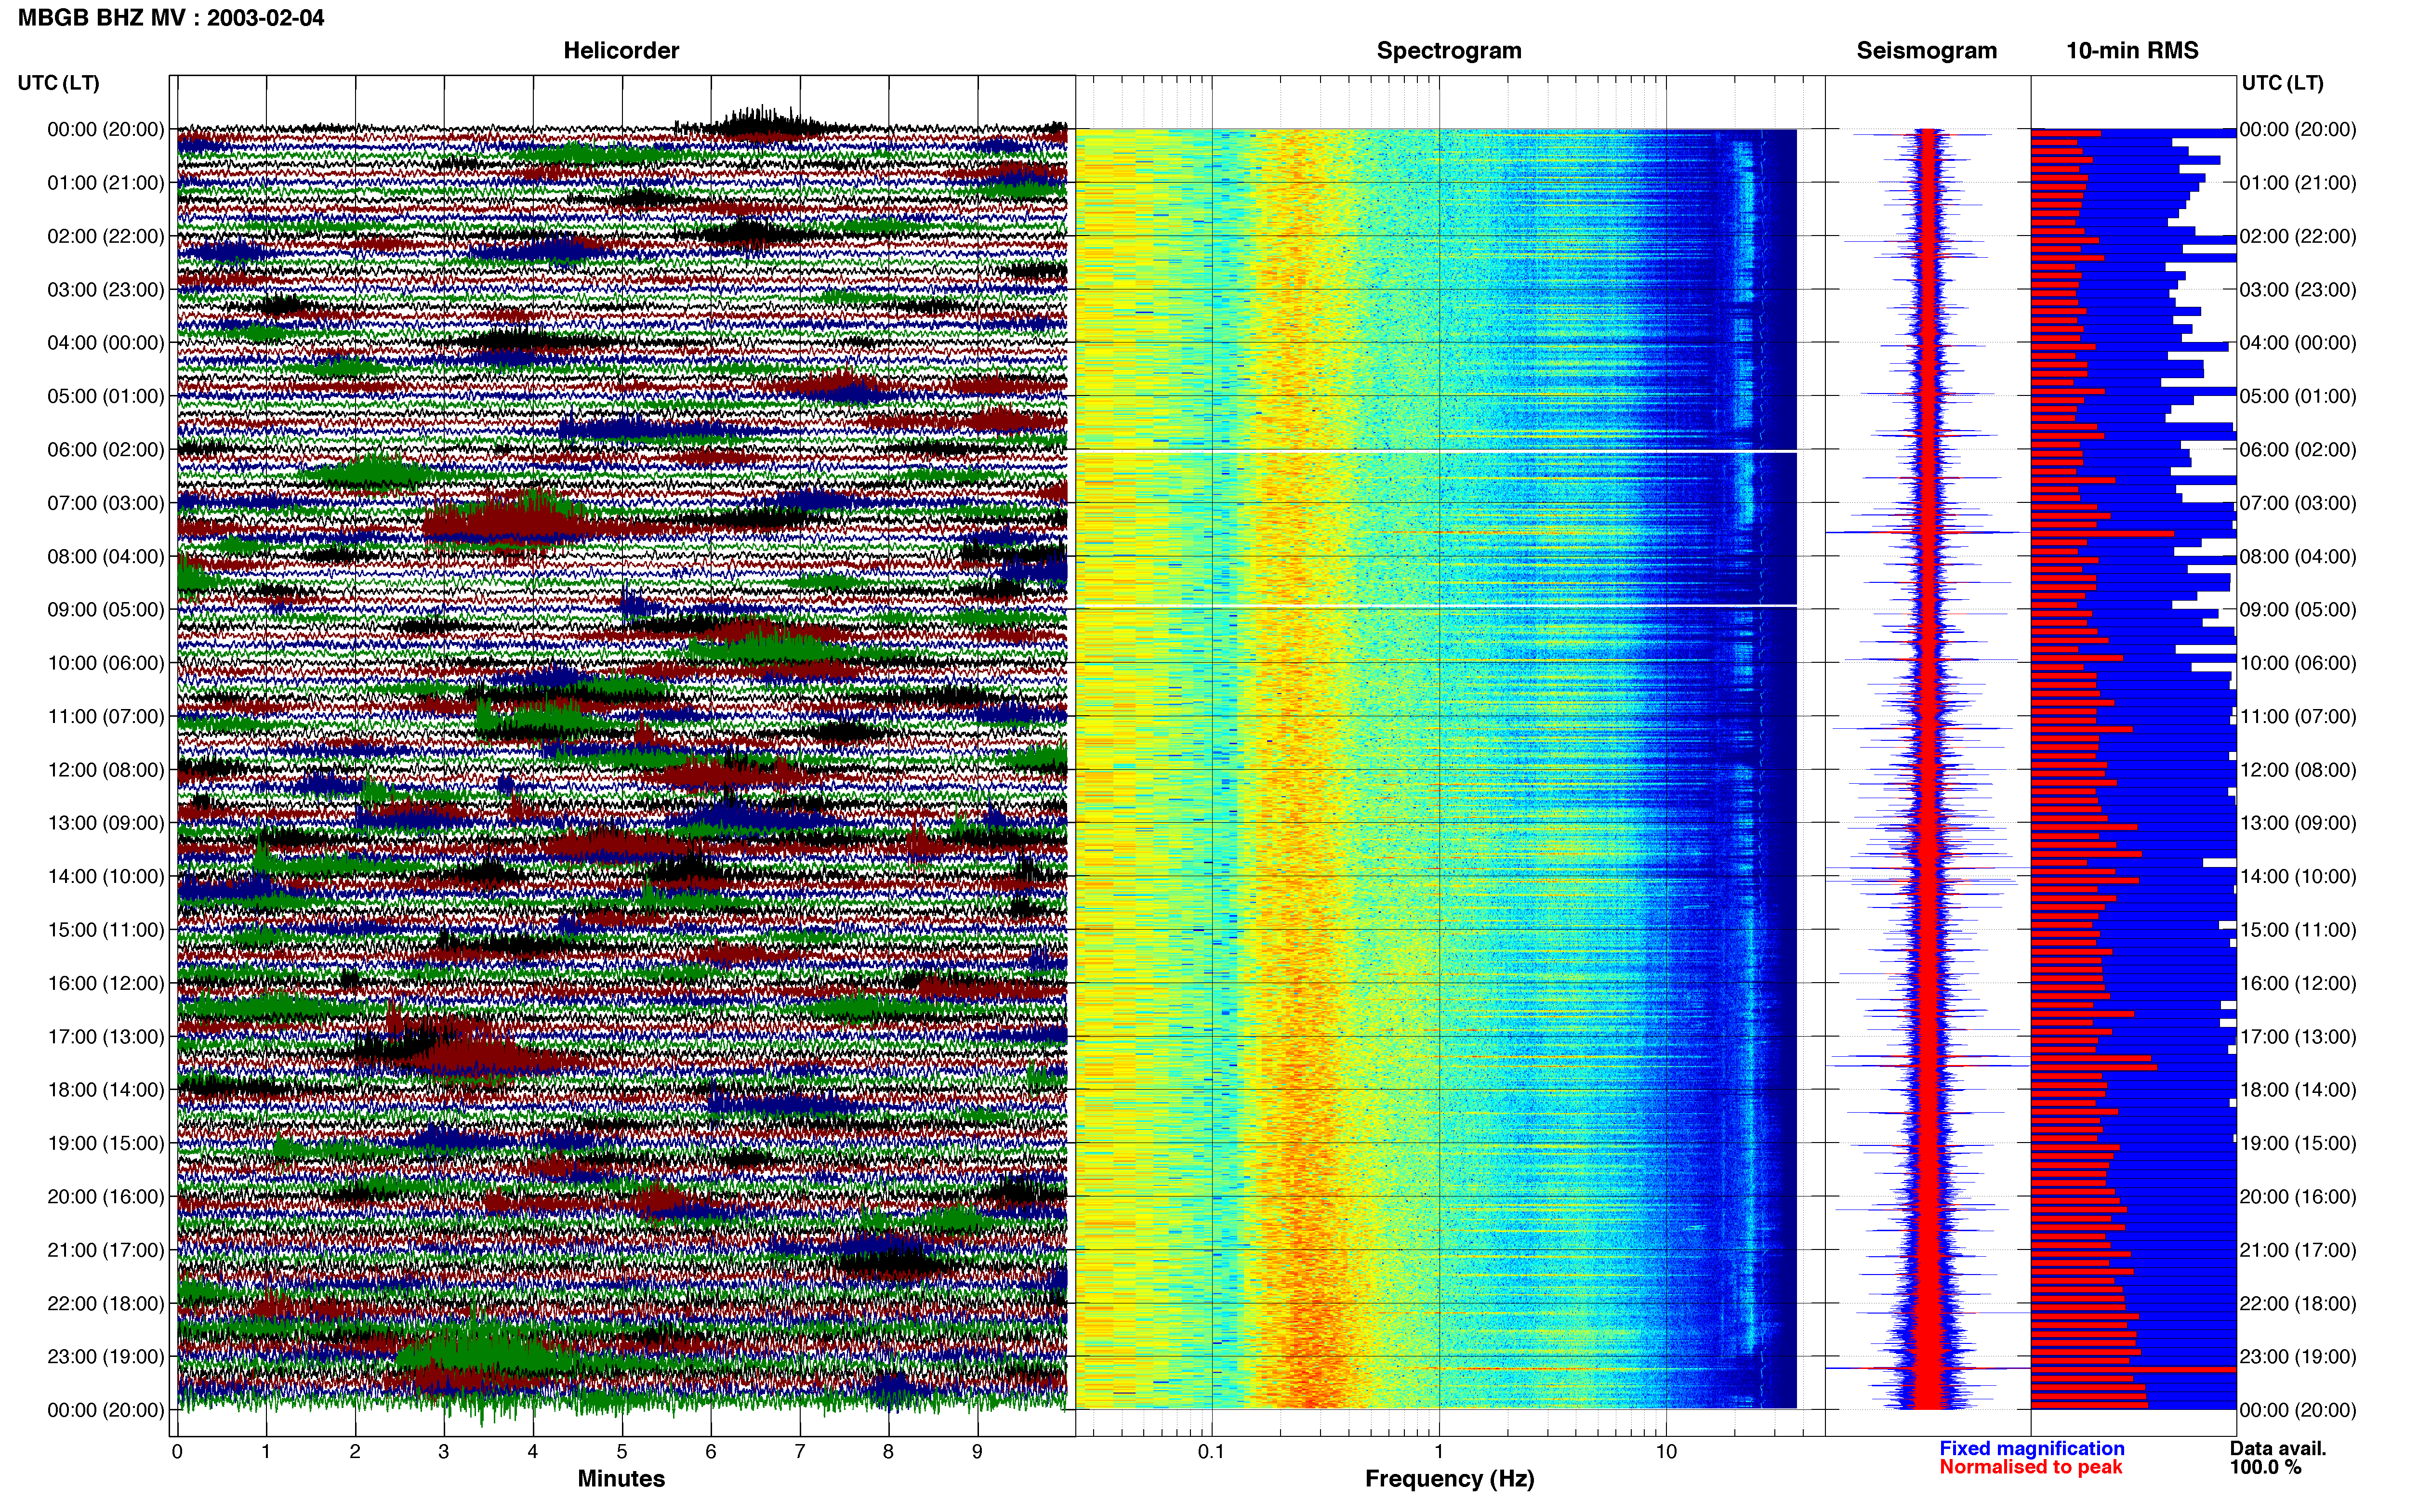Click left time label '14:00 (10:00)'
The height and width of the screenshot is (1512, 2418).
point(105,876)
